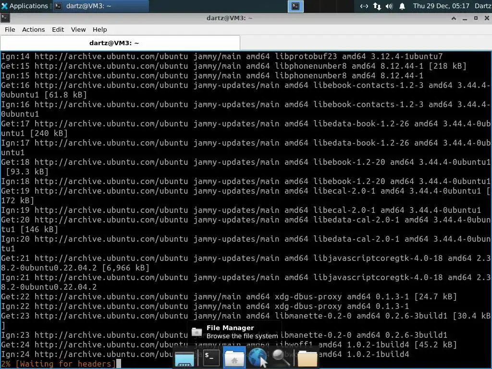The height and width of the screenshot is (369, 492).
Task: Open the plain folder icon in the dock
Action: click(x=307, y=359)
